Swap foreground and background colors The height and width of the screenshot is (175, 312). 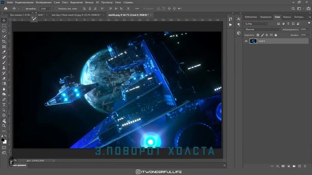pos(5,136)
